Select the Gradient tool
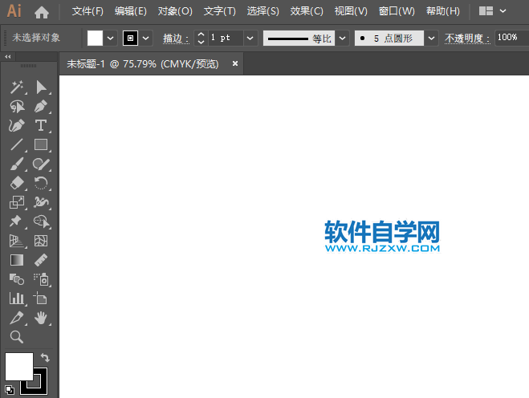This screenshot has width=529, height=398. [x=17, y=260]
